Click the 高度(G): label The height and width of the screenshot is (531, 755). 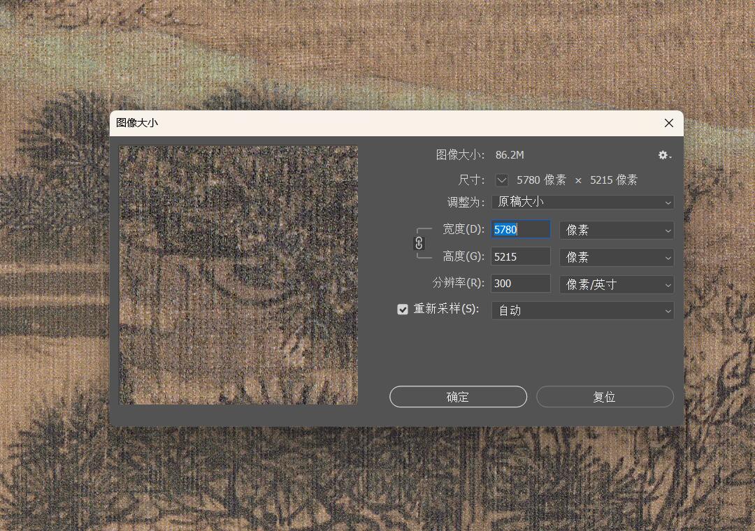(463, 256)
